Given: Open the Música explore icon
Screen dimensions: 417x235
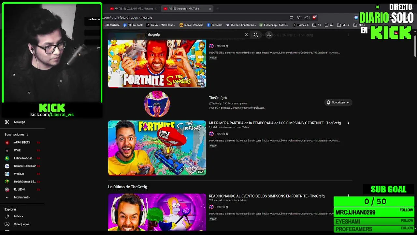Looking at the screenshot, I should tap(7, 216).
